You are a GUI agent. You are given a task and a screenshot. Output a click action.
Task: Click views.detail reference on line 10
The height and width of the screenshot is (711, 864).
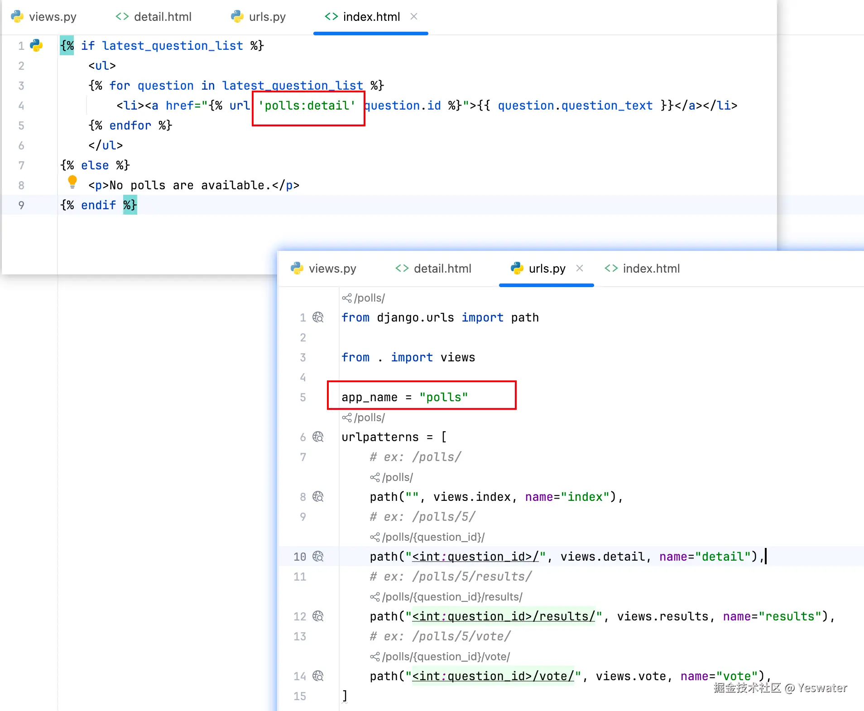coord(603,557)
